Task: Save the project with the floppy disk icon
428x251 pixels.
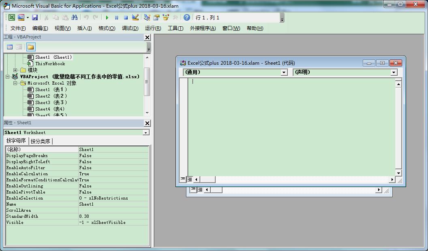Action: point(35,17)
